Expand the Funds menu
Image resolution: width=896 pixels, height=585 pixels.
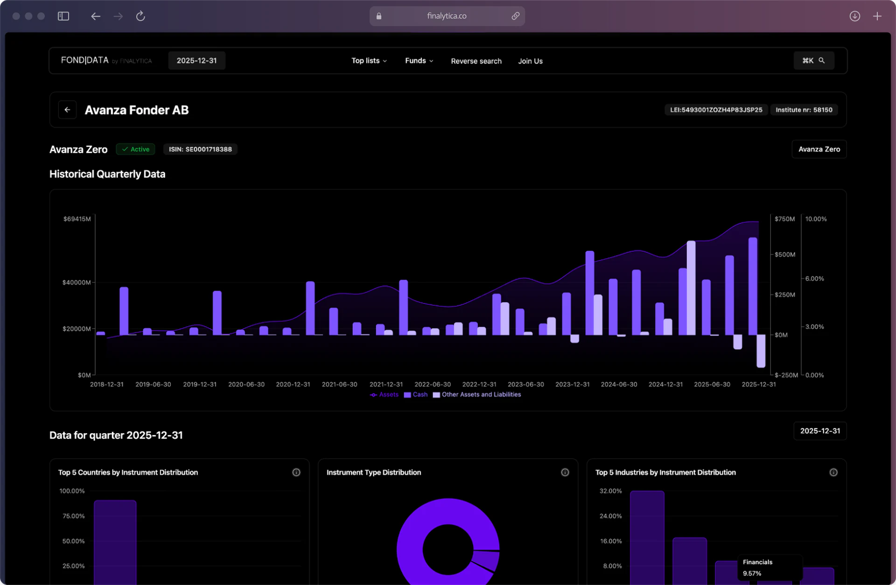tap(419, 61)
